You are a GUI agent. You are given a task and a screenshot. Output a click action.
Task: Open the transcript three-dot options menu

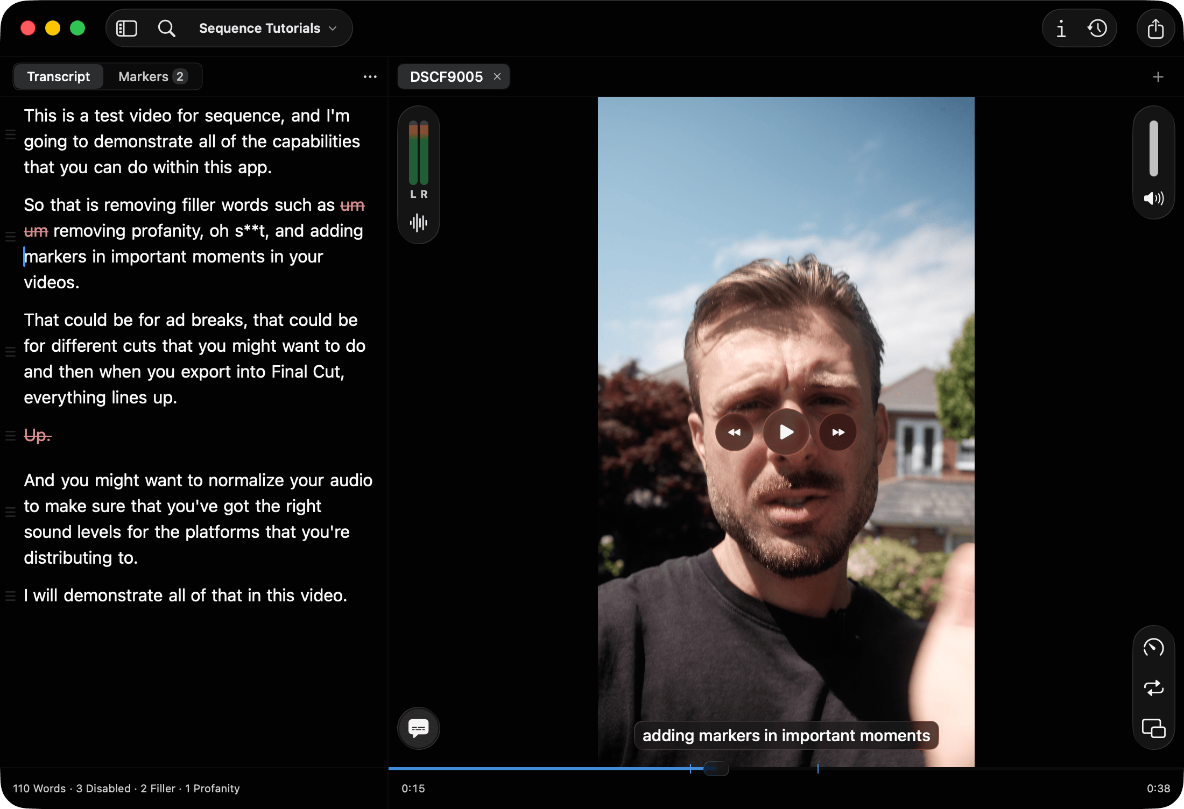[370, 77]
